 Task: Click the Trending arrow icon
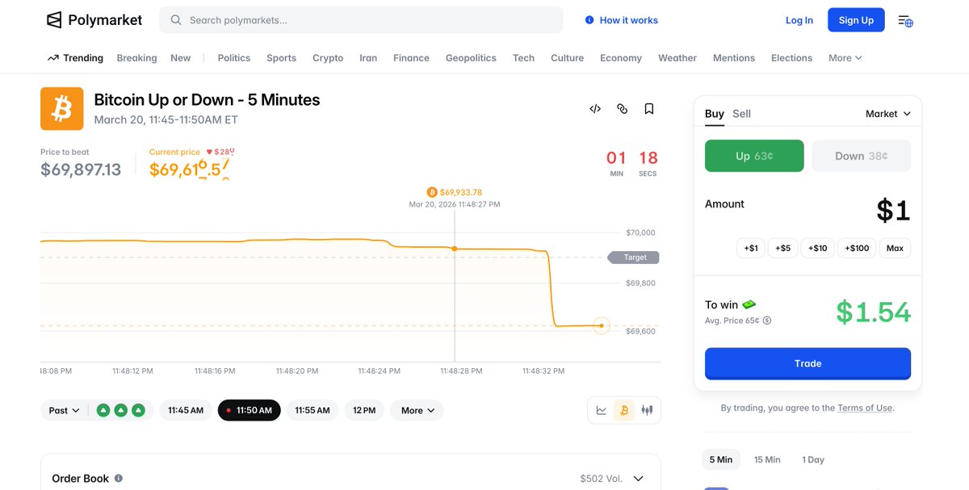(53, 58)
